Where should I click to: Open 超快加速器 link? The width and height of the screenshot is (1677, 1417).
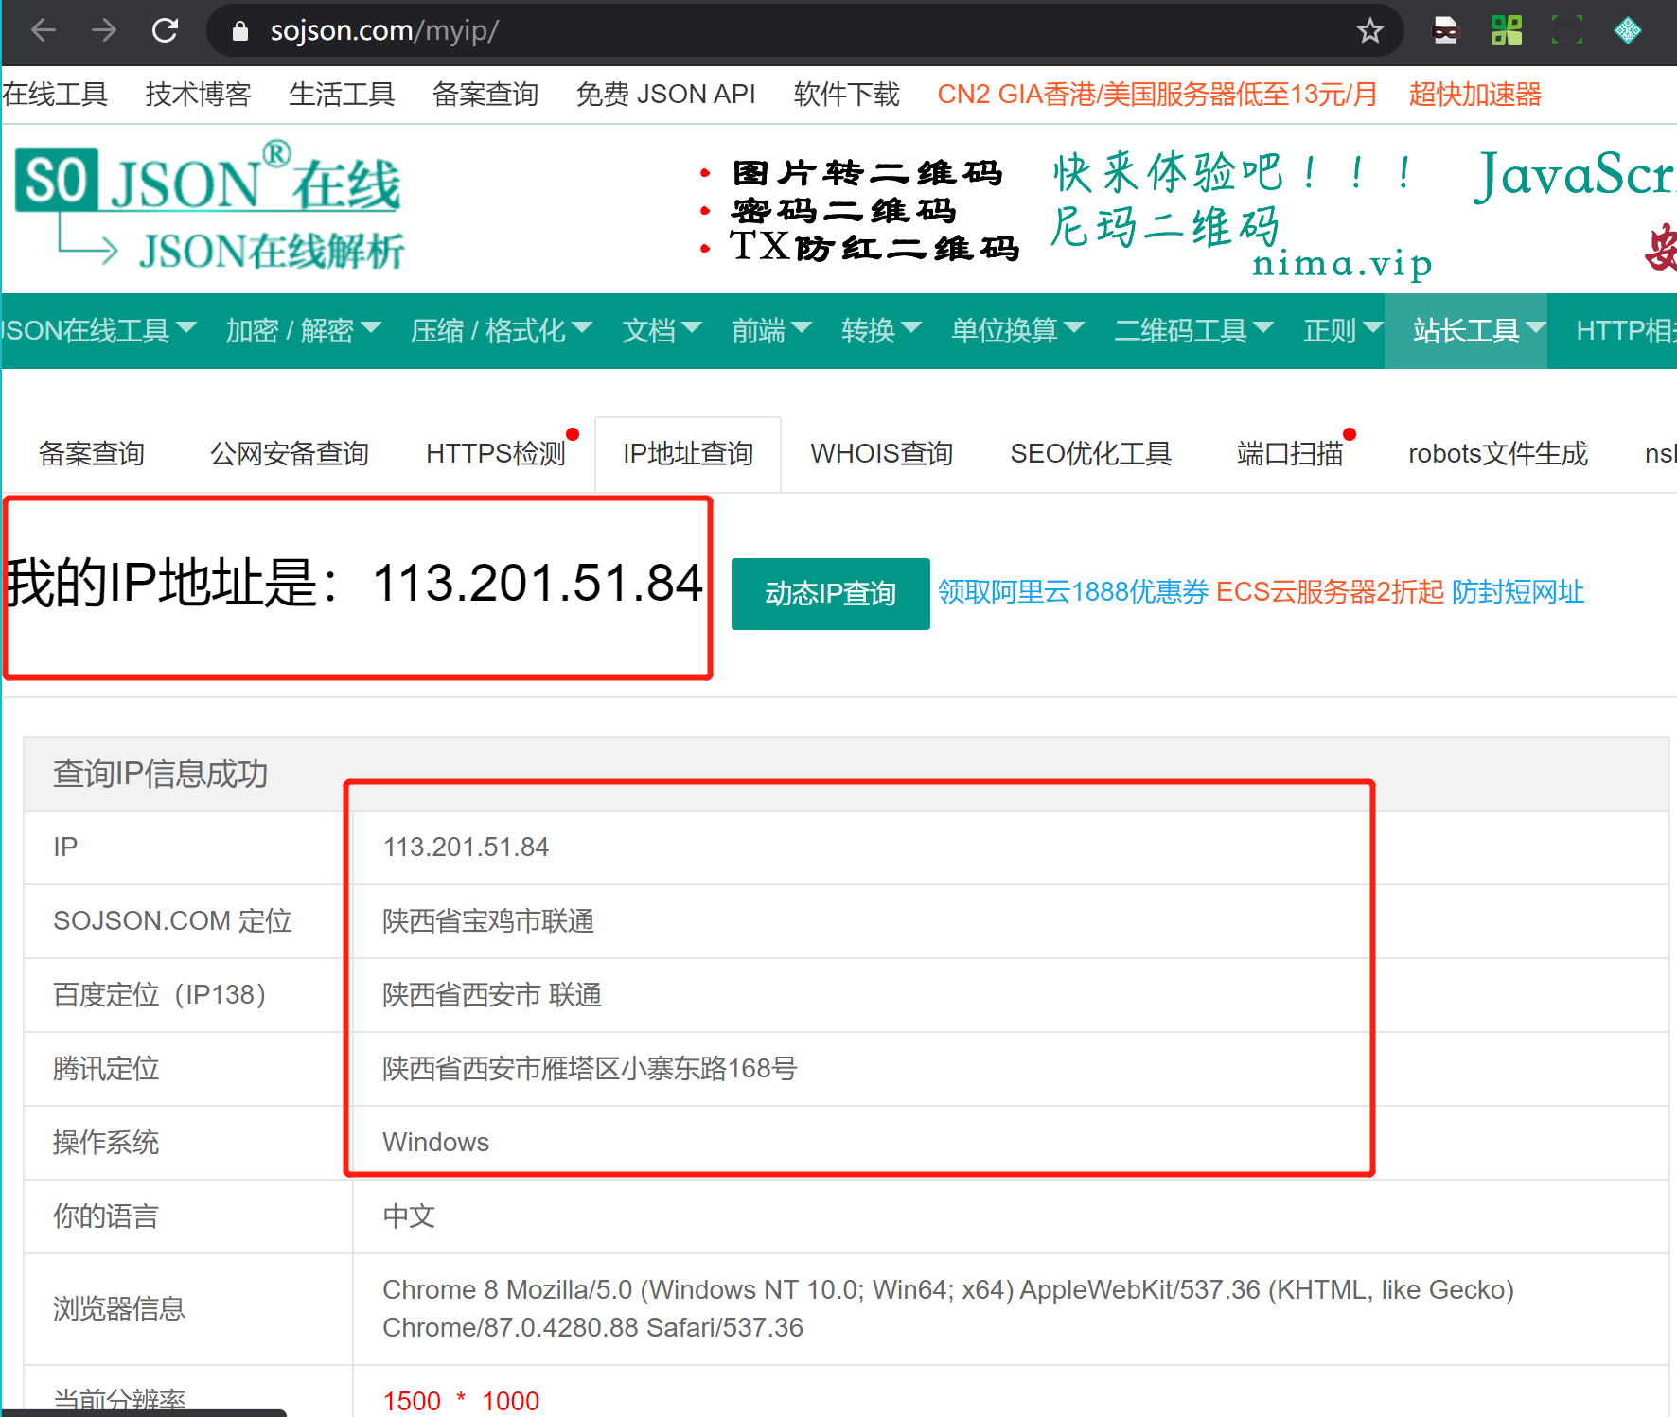(x=1474, y=95)
